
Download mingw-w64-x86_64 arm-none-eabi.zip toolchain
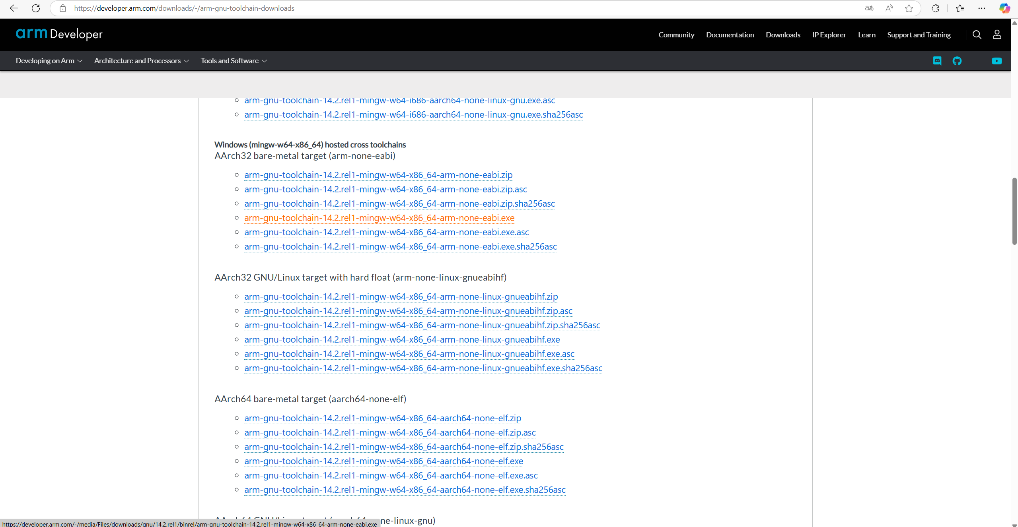coord(378,175)
